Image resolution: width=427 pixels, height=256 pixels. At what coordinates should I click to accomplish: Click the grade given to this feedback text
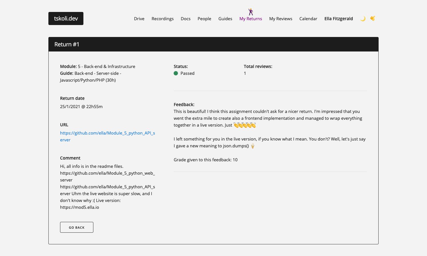tap(206, 160)
